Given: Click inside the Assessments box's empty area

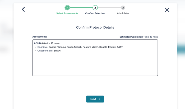Looking at the screenshot, I should click(x=95, y=64).
